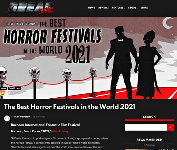Click the News category tag
The image size is (177, 150).
pyautogui.click(x=4, y=88)
